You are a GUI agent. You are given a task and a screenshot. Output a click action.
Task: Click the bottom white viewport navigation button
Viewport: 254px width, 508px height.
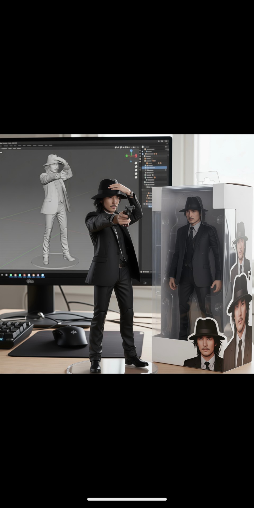(136, 178)
